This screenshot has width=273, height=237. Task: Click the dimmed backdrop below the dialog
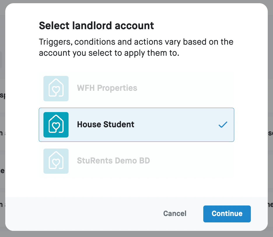(x=136, y=234)
